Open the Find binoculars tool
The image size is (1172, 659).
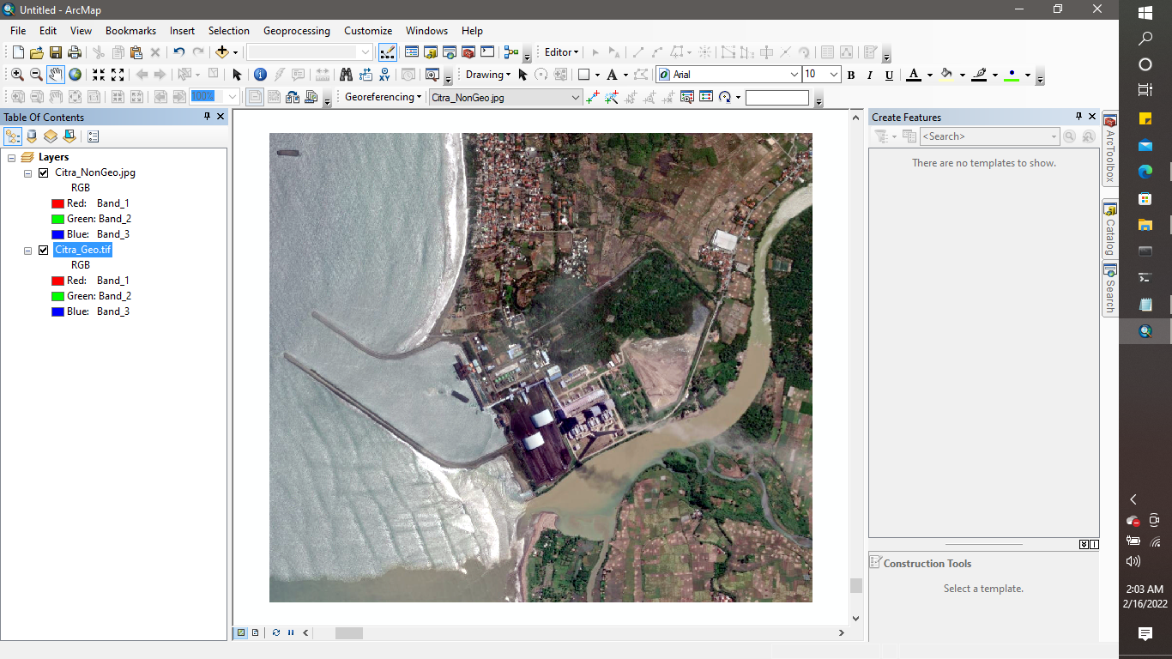pyautogui.click(x=346, y=75)
